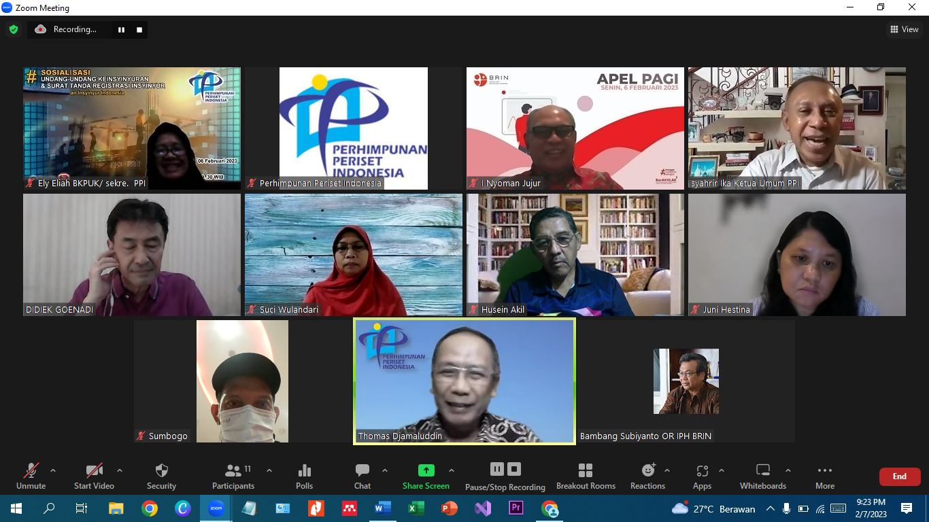Open Microsoft Word from the taskbar

tap(383, 508)
